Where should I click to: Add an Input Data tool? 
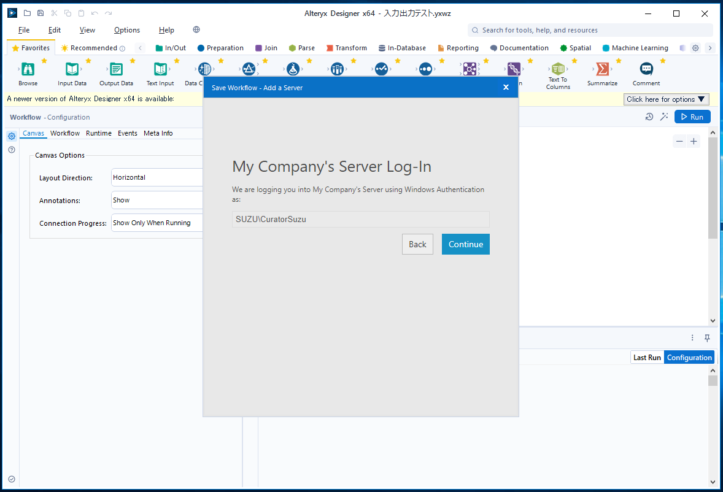click(72, 69)
